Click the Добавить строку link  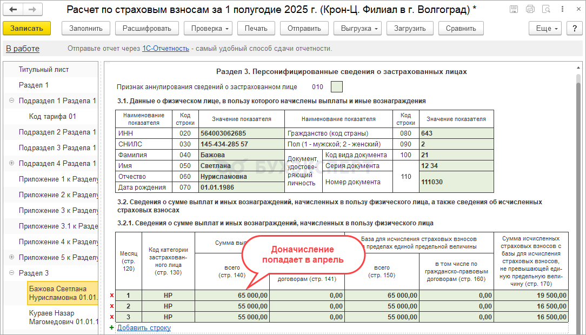pyautogui.click(x=144, y=327)
